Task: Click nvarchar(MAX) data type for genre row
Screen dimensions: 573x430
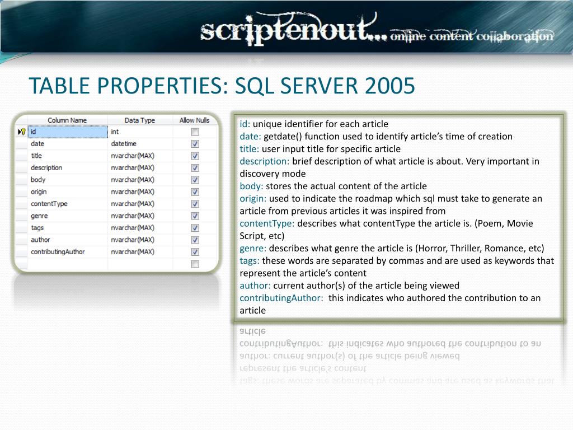Action: click(x=140, y=216)
